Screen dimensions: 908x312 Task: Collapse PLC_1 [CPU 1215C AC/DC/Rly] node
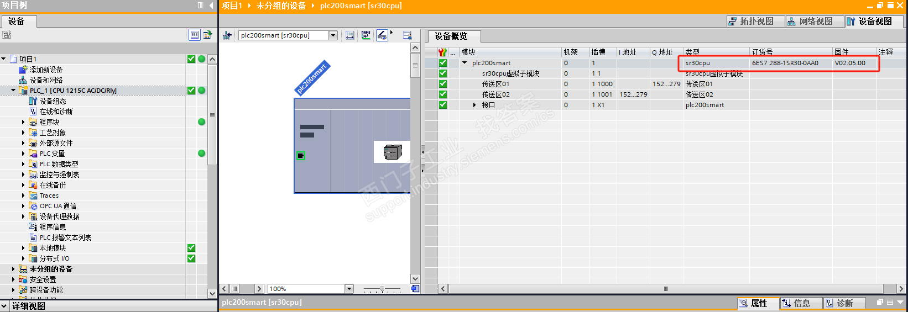pyautogui.click(x=14, y=91)
